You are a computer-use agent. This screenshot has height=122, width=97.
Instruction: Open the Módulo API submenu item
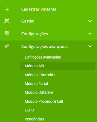pyautogui.click(x=34, y=66)
